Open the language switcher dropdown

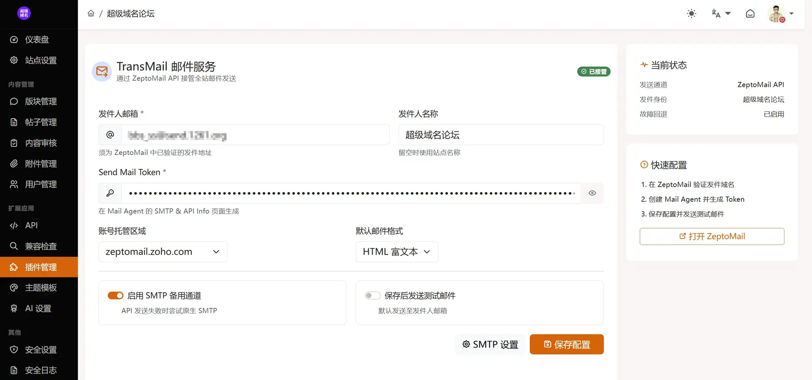click(721, 14)
